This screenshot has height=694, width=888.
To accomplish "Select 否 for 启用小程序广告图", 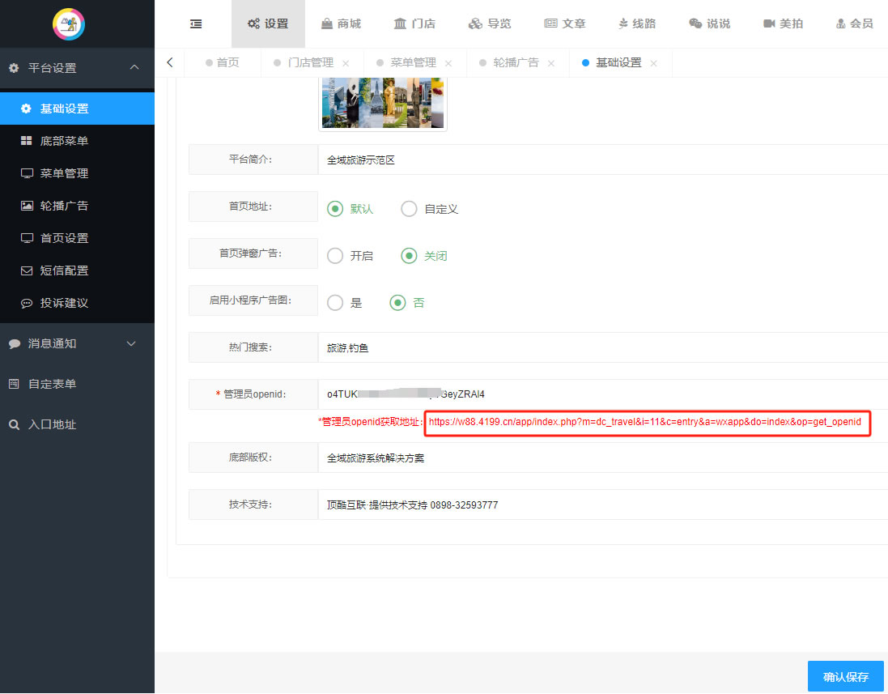I will (398, 303).
